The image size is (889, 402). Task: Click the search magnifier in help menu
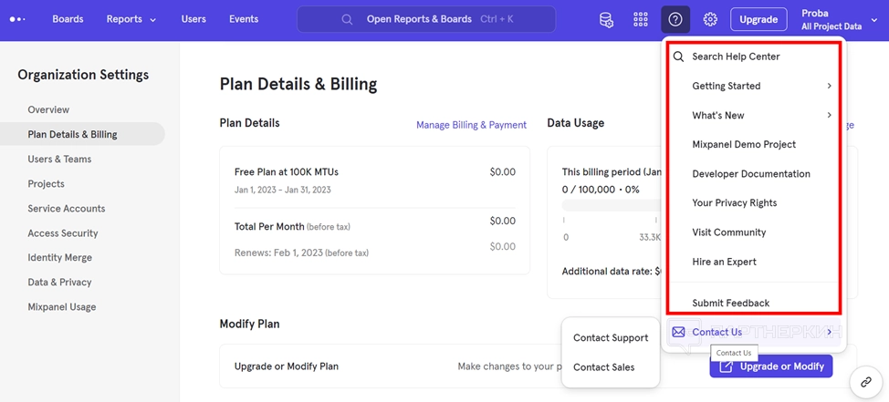click(678, 57)
